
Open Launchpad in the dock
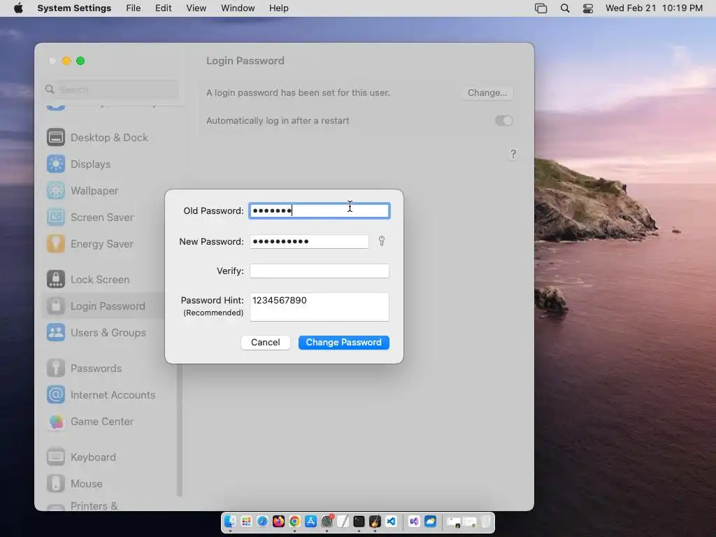pos(246,522)
